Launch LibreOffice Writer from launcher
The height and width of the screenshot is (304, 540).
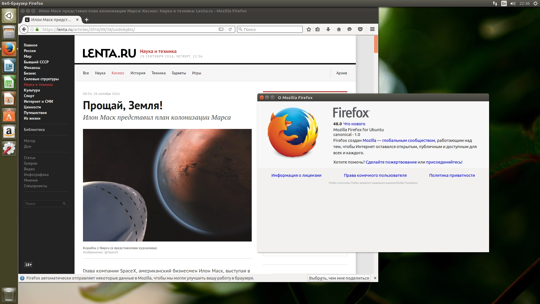tap(9, 66)
